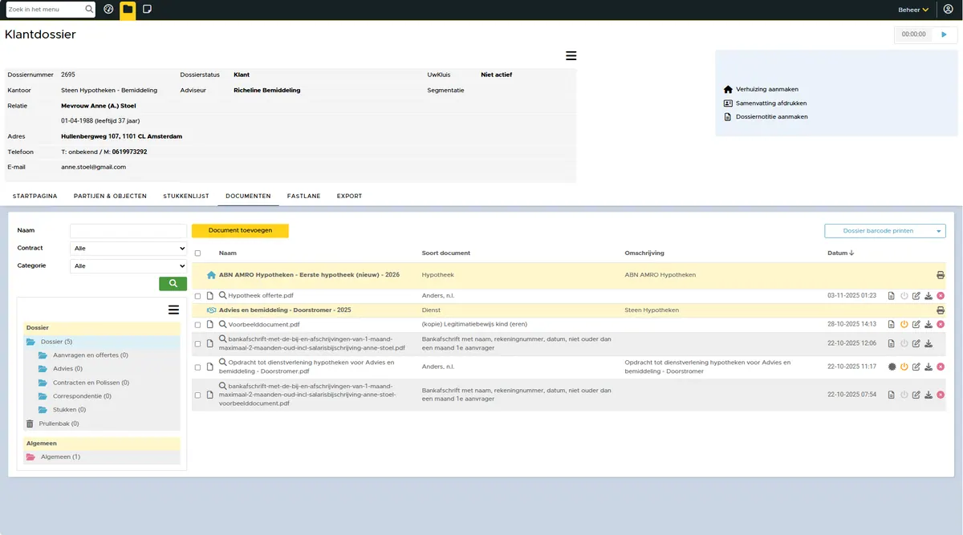Image resolution: width=963 pixels, height=535 pixels.
Task: Delete the document dated 22-10-2025 07:54
Action: click(941, 395)
